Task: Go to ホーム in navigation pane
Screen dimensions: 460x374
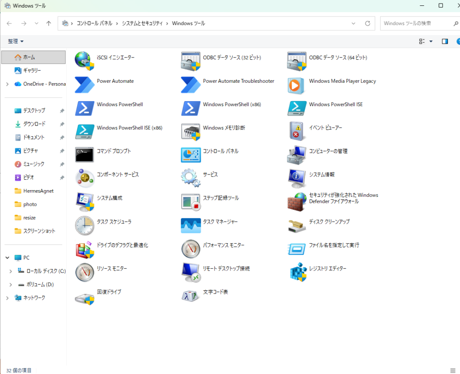Action: pos(33,57)
